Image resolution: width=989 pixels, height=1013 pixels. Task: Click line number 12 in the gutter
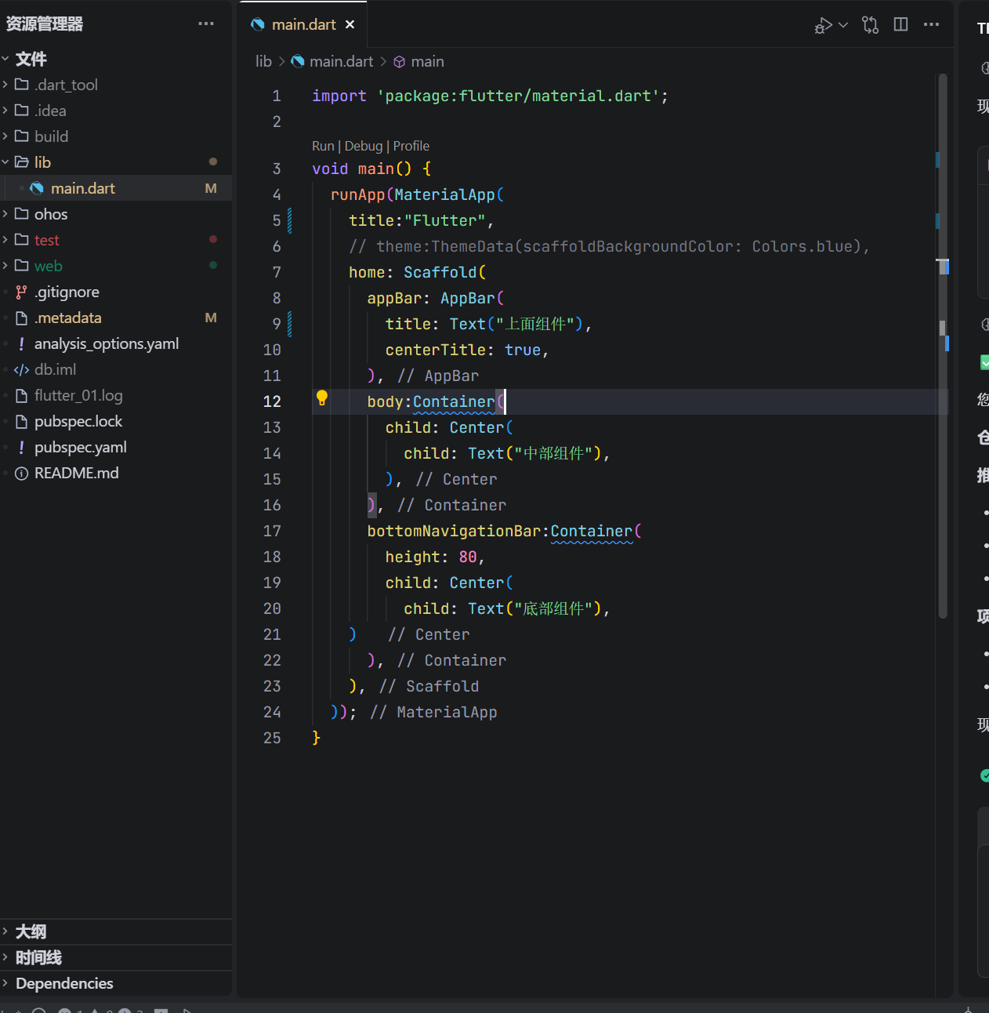coord(272,401)
